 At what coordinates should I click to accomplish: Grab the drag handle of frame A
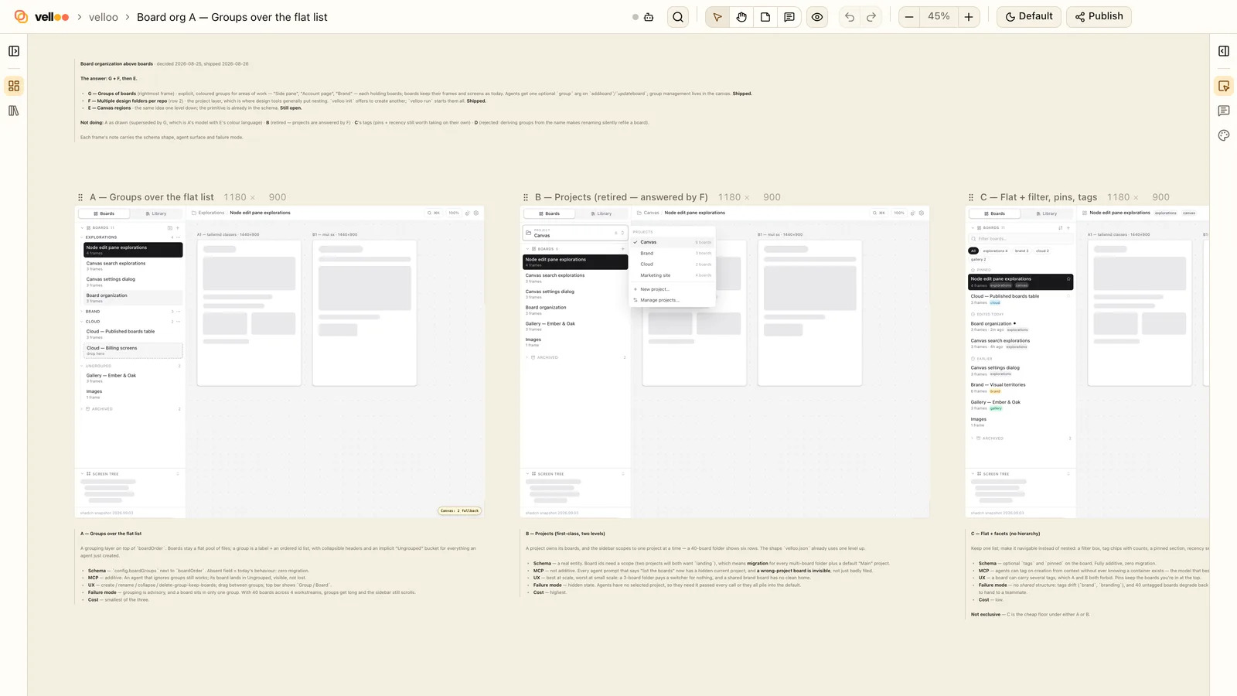80,197
